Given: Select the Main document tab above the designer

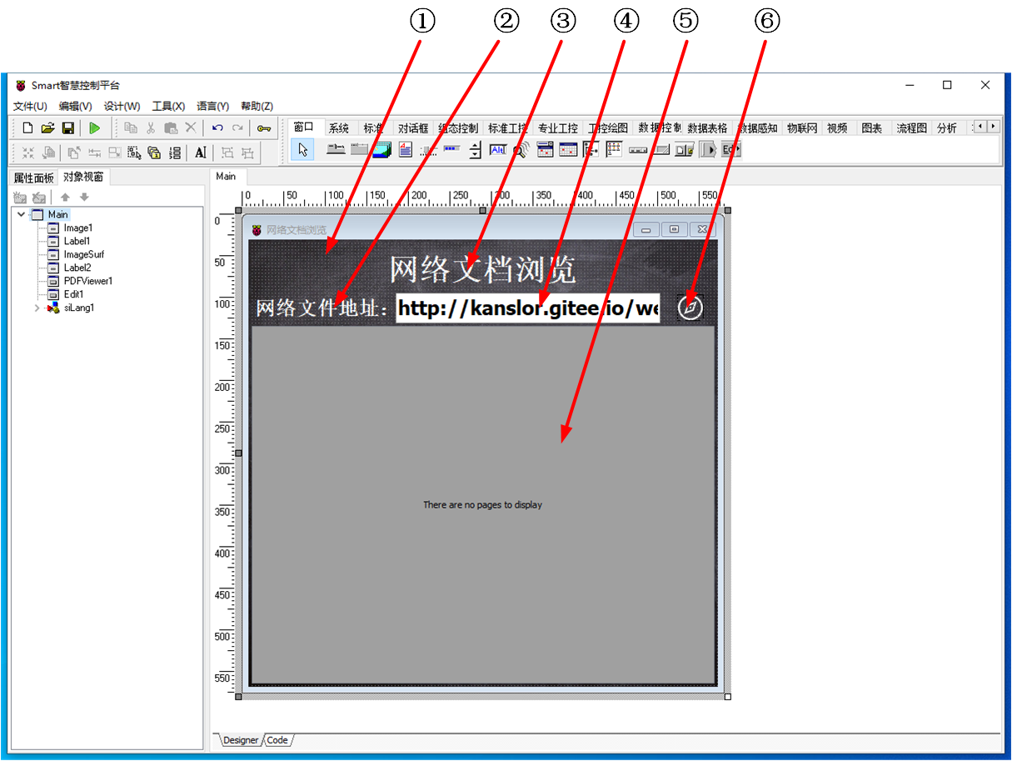Looking at the screenshot, I should point(226,177).
